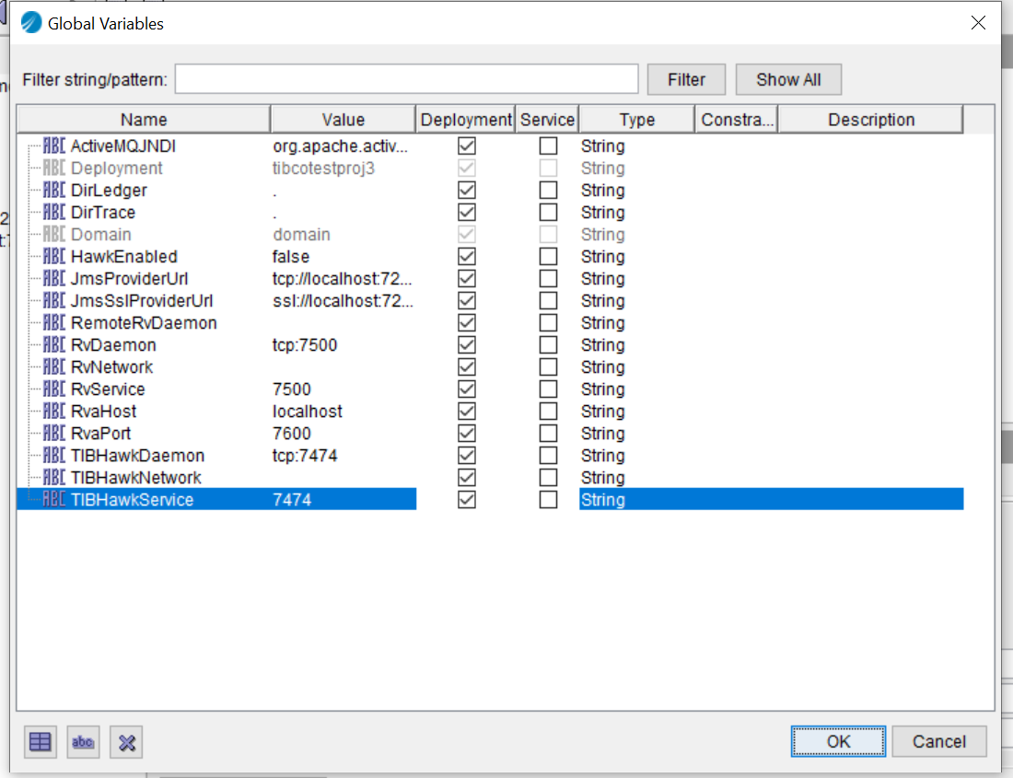This screenshot has width=1013, height=778.
Task: Uncheck Deployment checkbox for RvDaemon
Action: [467, 344]
